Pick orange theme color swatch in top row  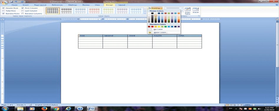coord(179,13)
